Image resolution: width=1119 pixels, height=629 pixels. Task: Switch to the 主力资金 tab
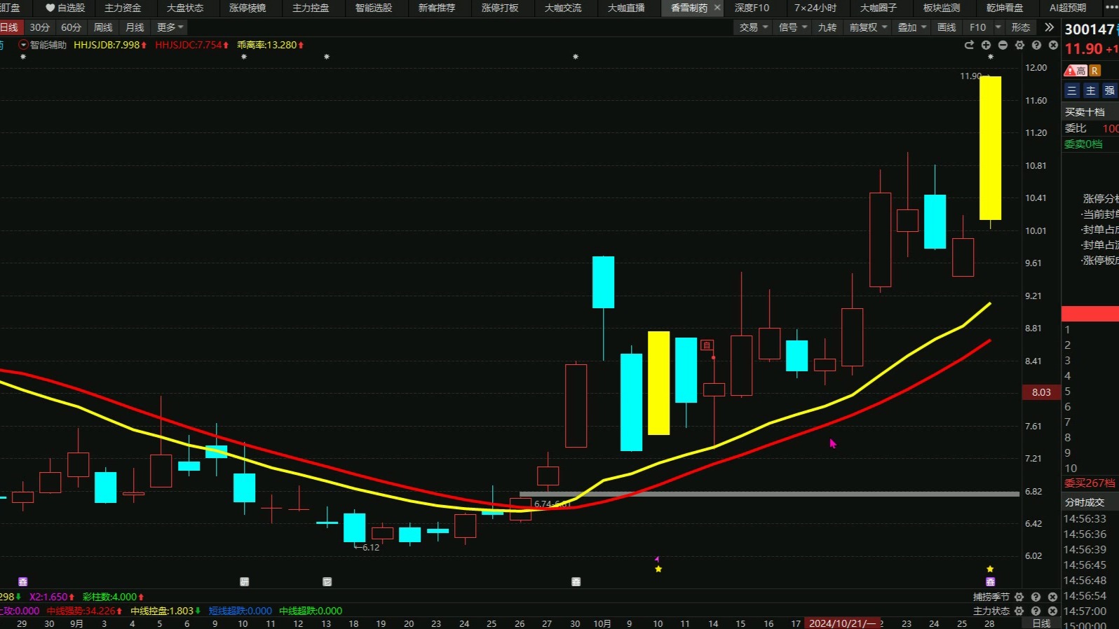point(123,8)
